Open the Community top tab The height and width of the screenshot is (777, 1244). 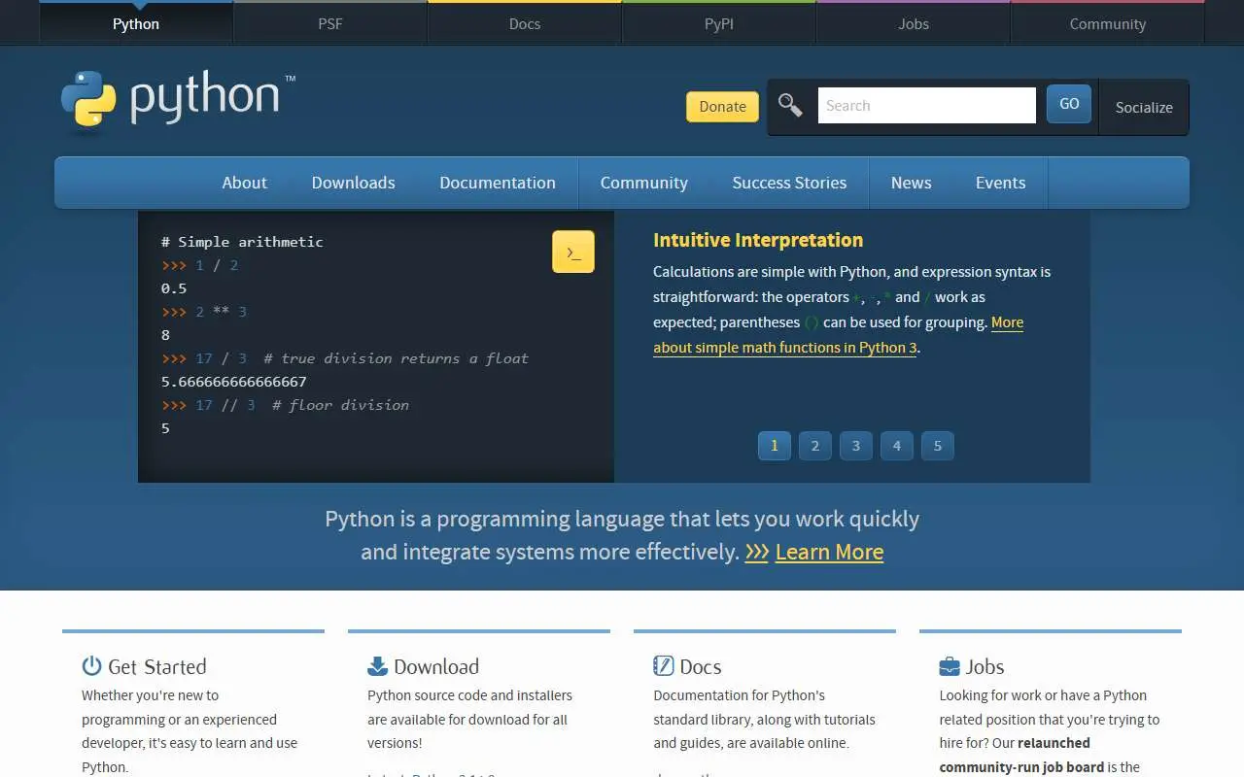1108,23
